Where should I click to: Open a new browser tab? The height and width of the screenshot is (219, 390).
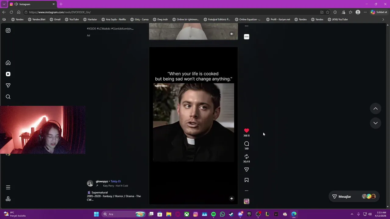61,4
